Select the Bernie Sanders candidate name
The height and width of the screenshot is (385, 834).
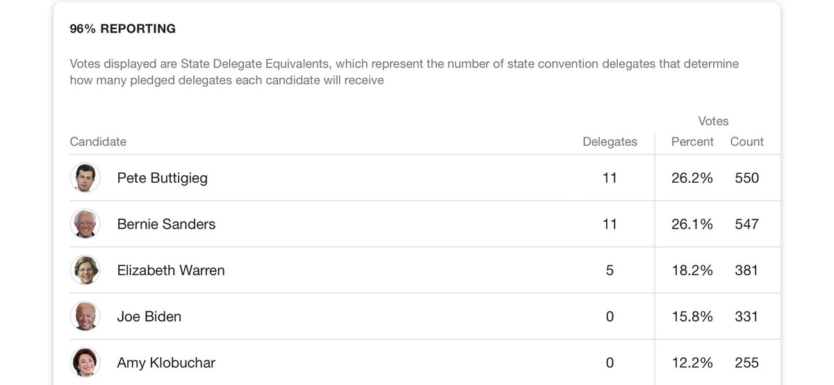[x=166, y=224]
